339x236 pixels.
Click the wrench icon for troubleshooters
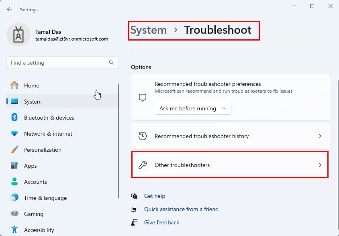pos(143,165)
